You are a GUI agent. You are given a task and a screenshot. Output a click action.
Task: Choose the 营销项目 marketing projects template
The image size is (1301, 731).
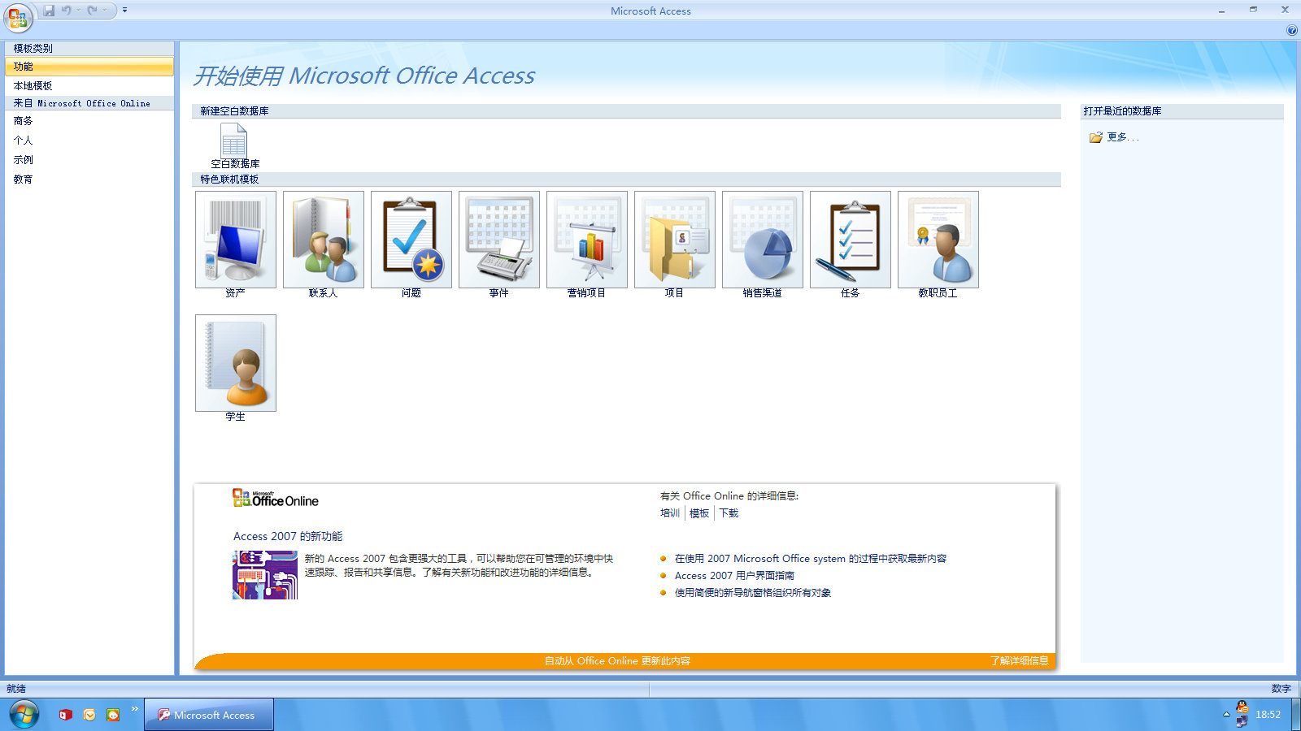coord(587,244)
